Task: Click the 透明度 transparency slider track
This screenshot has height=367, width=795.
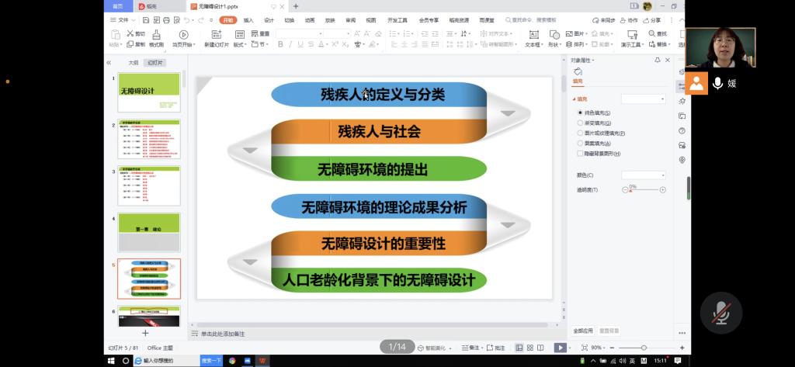Action: (645, 190)
